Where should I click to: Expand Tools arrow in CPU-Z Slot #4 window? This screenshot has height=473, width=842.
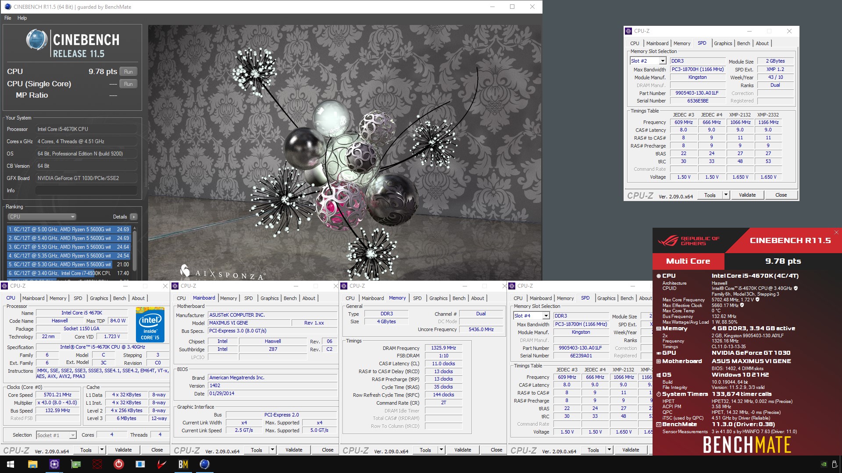point(609,450)
